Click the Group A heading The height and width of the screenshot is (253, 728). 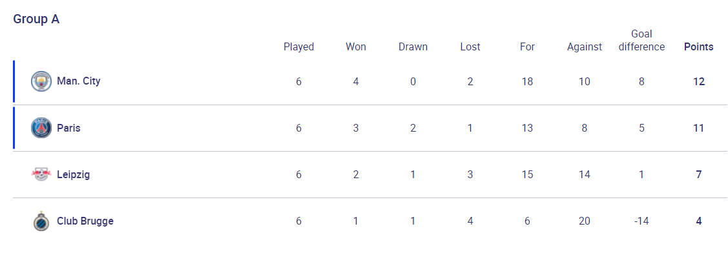pyautogui.click(x=36, y=19)
